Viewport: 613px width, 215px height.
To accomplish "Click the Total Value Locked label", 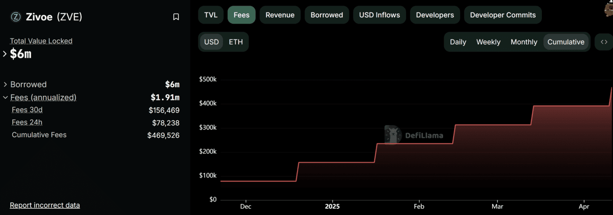I will [x=41, y=41].
